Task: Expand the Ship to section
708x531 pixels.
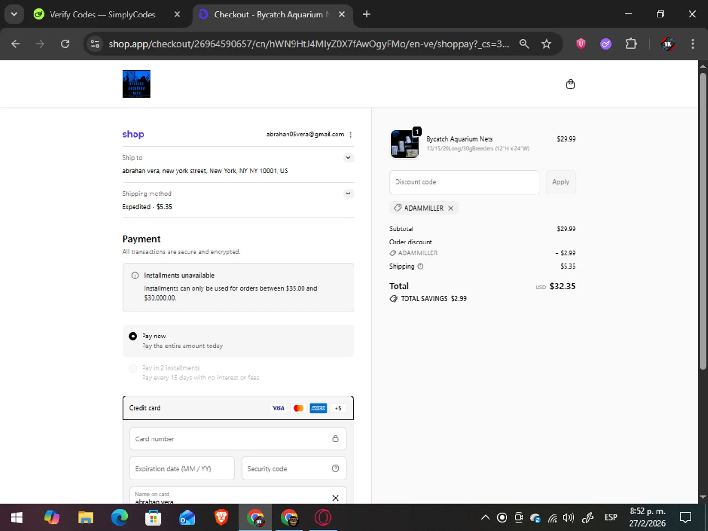Action: [x=348, y=158]
